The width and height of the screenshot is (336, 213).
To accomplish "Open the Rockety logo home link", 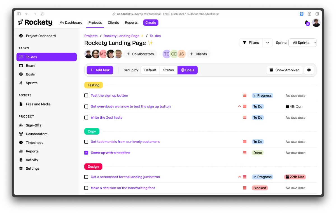I will click(35, 22).
